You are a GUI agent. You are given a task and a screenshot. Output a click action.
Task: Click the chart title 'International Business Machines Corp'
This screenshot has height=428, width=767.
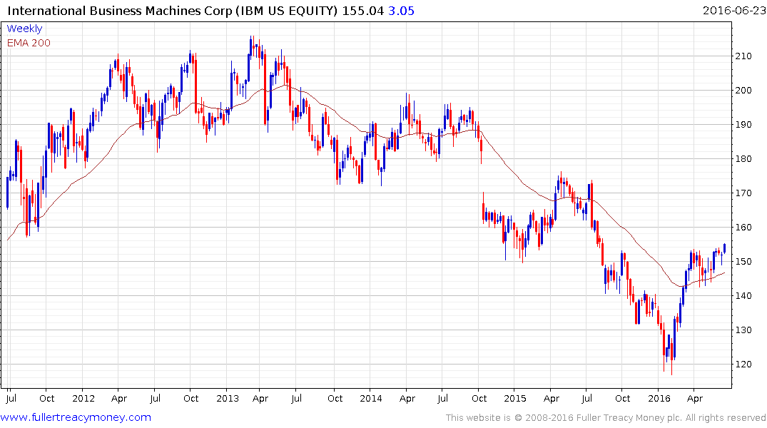point(119,11)
